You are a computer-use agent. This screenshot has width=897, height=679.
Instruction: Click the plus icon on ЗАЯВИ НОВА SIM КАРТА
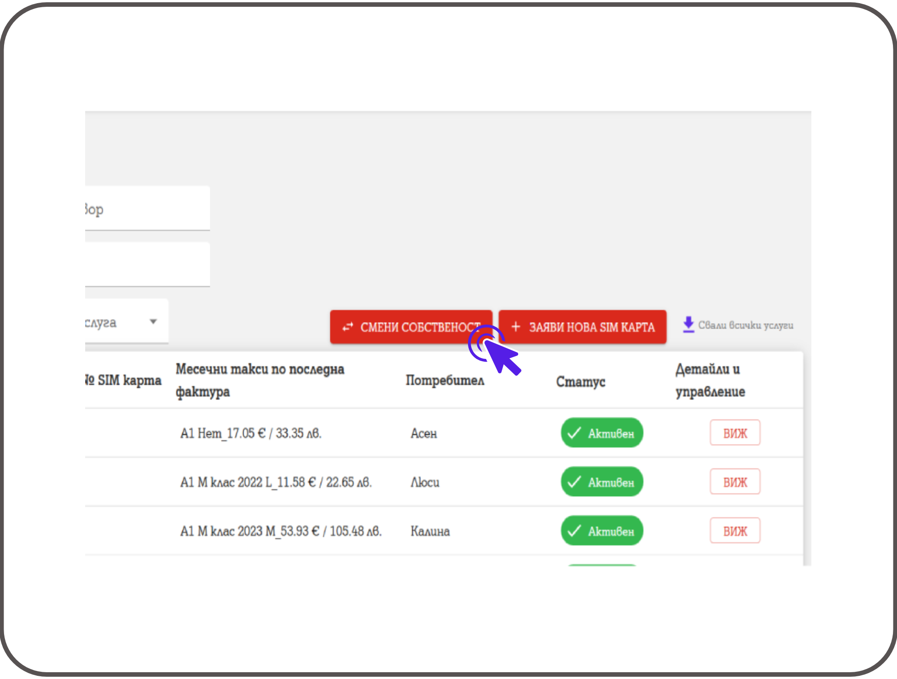tap(516, 326)
